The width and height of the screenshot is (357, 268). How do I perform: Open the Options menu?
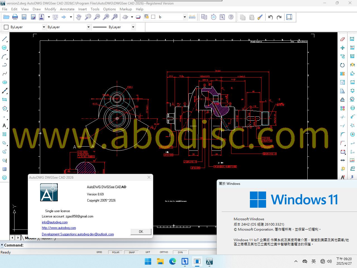[x=109, y=9]
